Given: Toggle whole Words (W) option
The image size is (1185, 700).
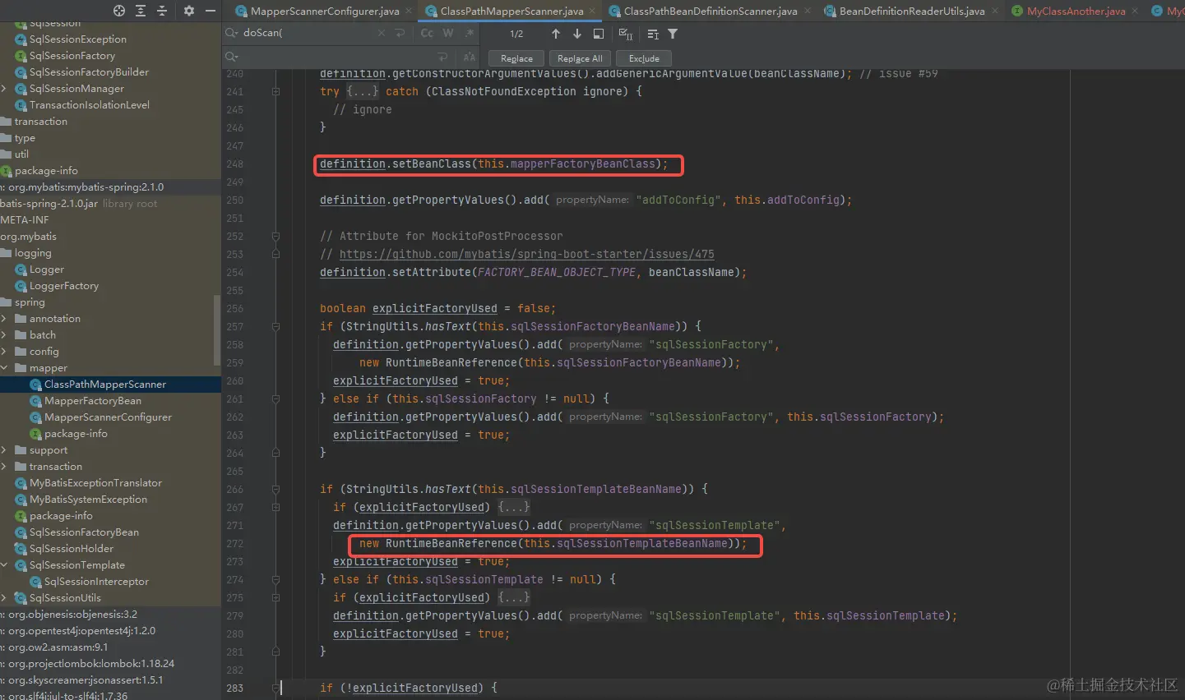Looking at the screenshot, I should coord(448,33).
